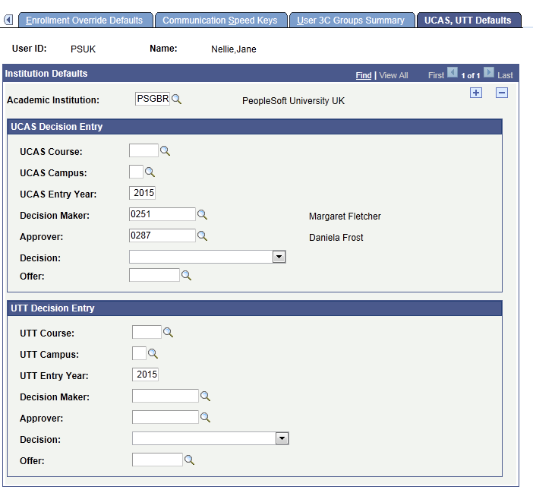Switch to Enrollment Override Defaults tab
This screenshot has height=493, width=533.
coord(86,20)
